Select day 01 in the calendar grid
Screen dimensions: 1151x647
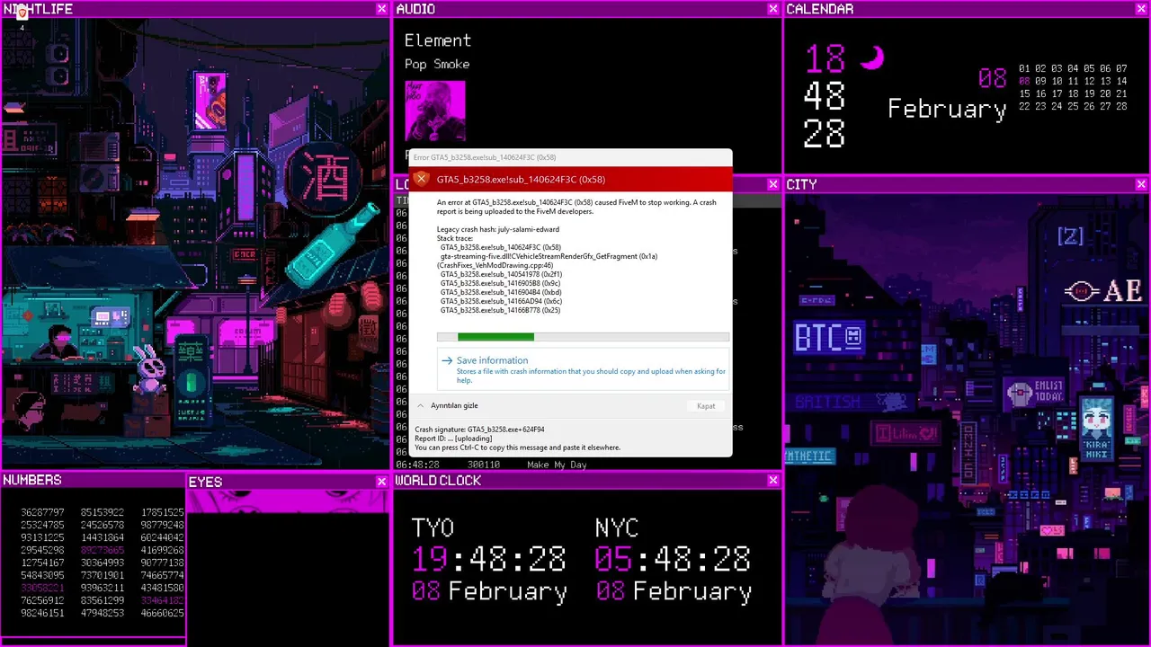pos(1024,68)
